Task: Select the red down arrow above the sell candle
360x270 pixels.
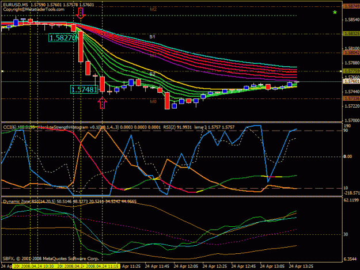Action: (81, 13)
